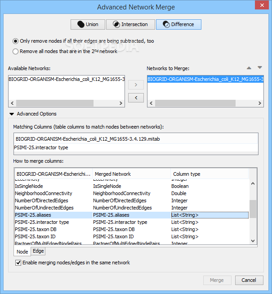This screenshot has width=272, height=294.
Task: Click merged PSIMI-25.taxon ID cell
Action: (x=132, y=236)
